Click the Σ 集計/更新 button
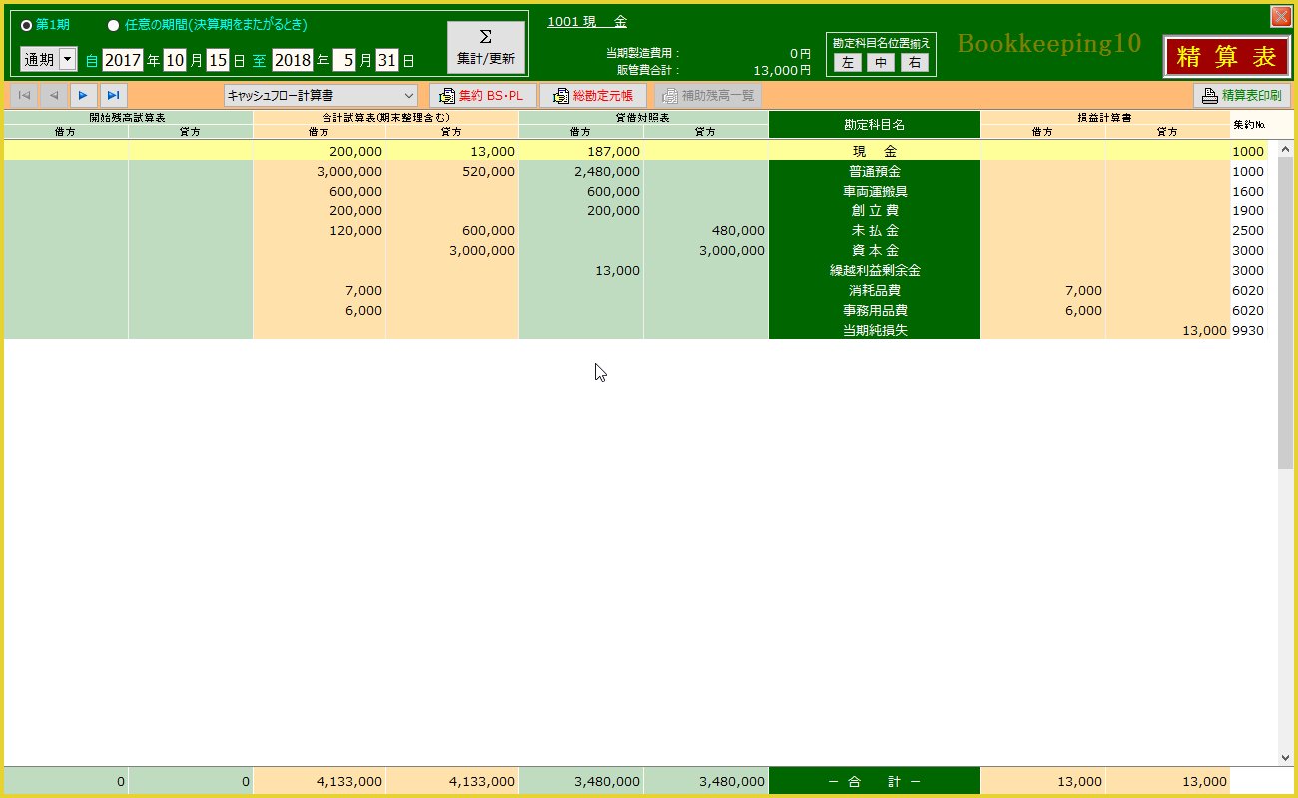 pyautogui.click(x=486, y=48)
